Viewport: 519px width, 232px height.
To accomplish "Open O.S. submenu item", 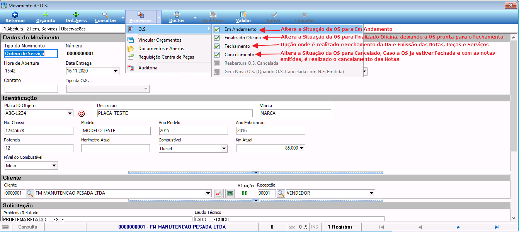I will point(168,29).
